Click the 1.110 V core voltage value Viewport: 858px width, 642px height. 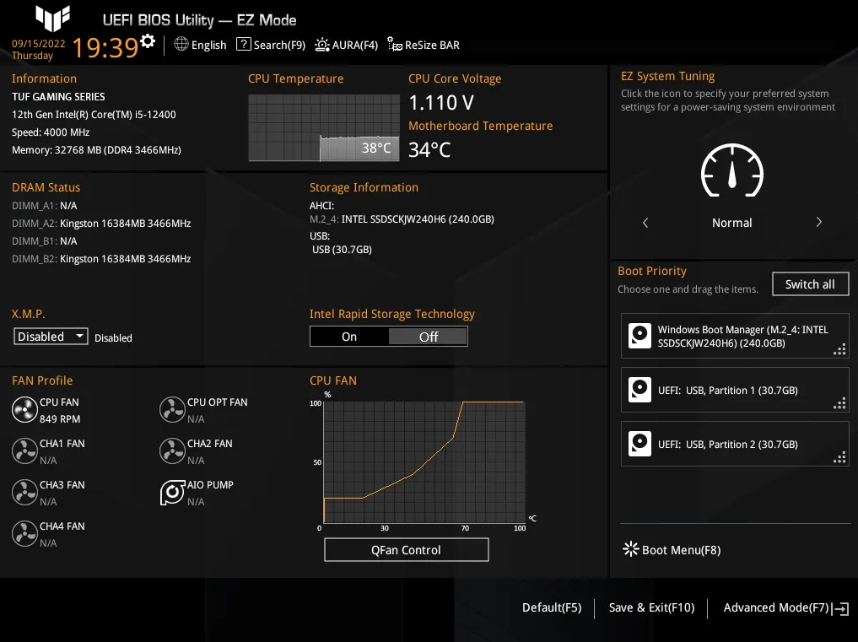tap(441, 102)
